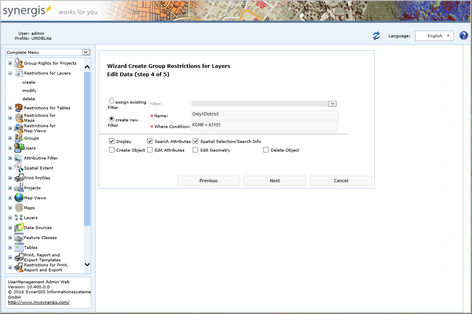Select the assign existing Filter radio button
Image resolution: width=472 pixels, height=314 pixels.
tap(111, 101)
